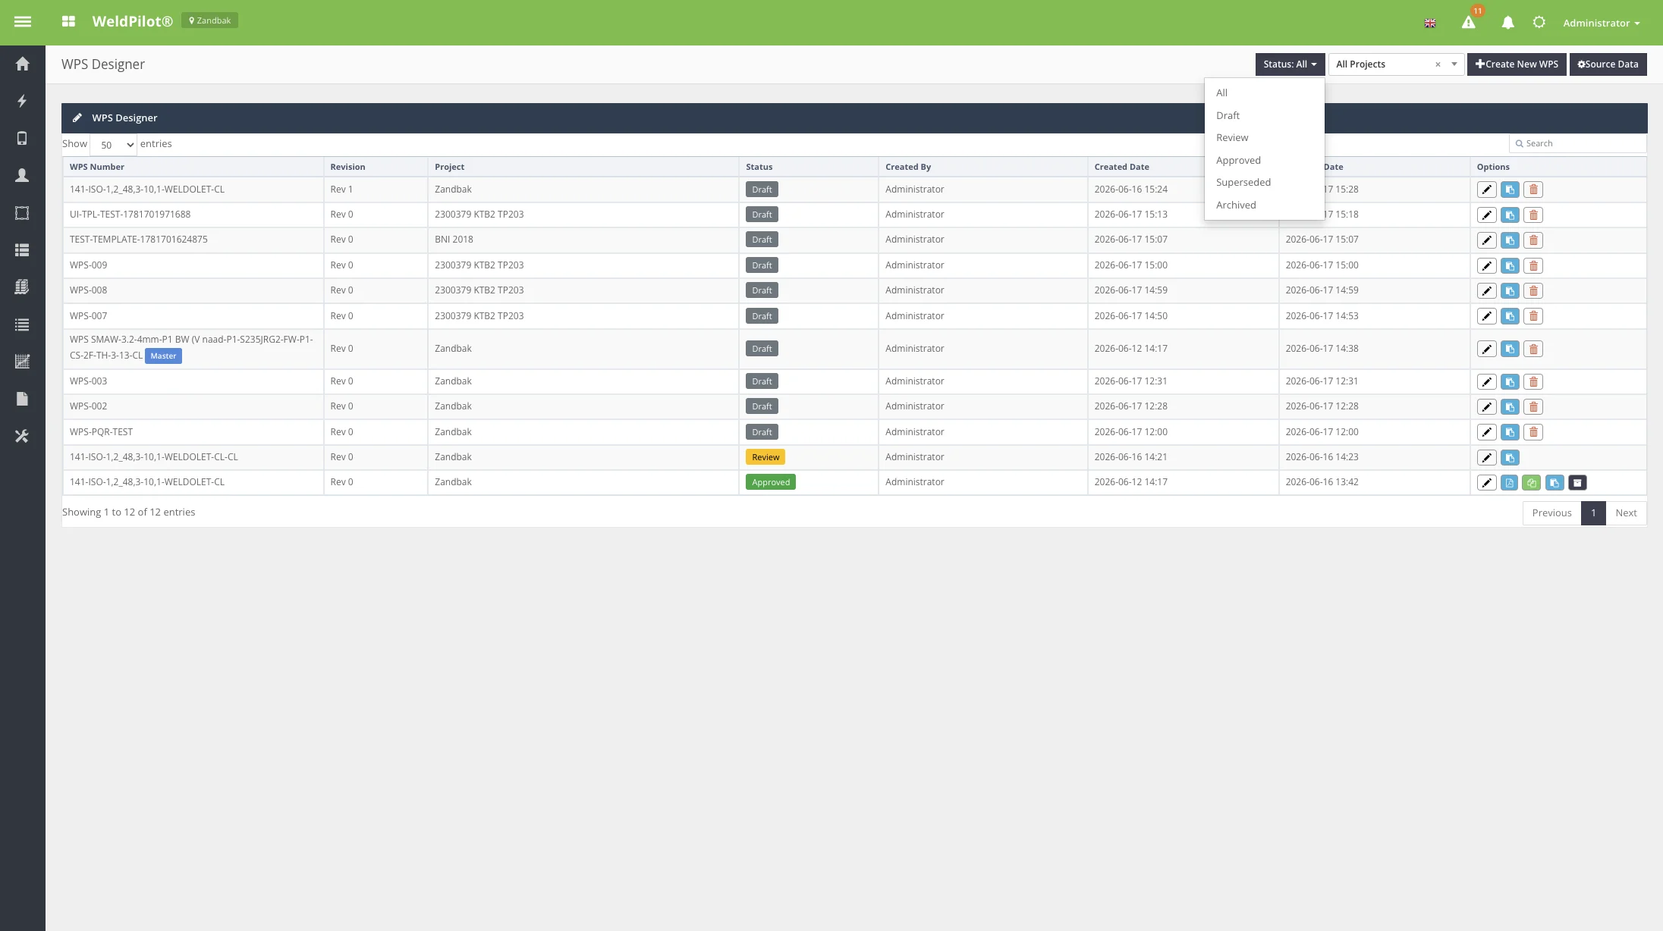Image resolution: width=1663 pixels, height=931 pixels.
Task: Sort table by Revision column header
Action: [x=376, y=167]
